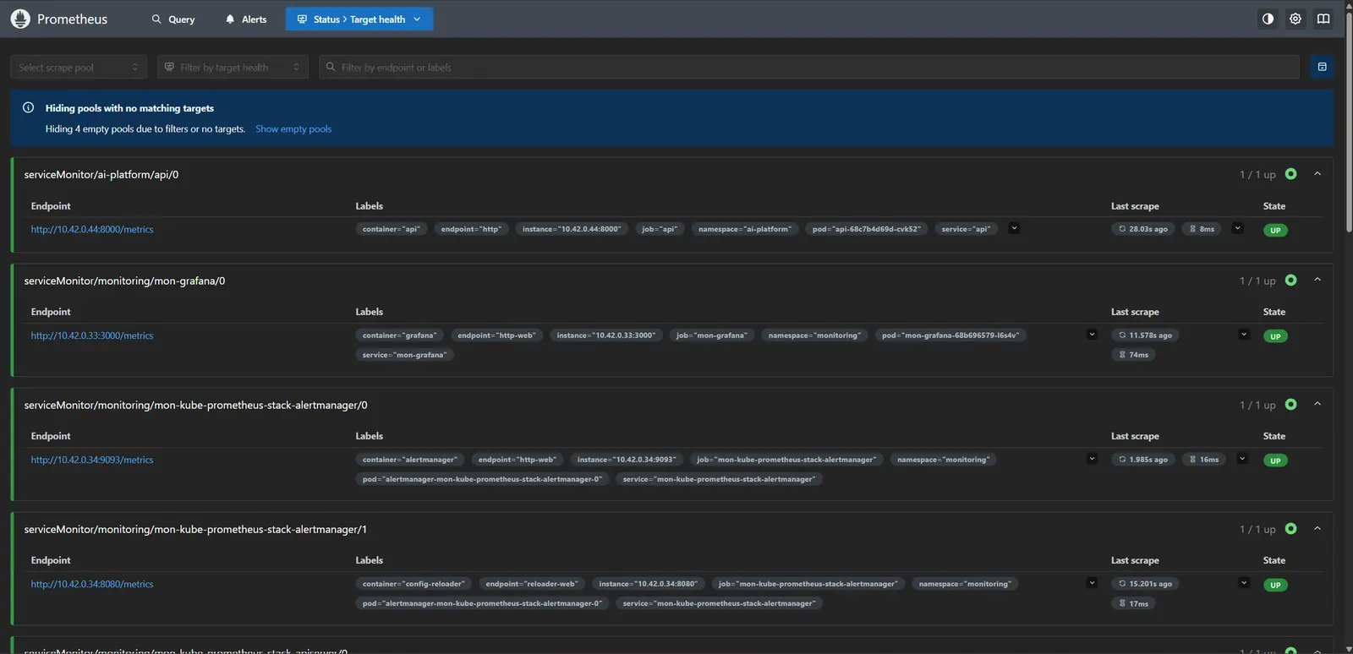
Task: Open endpoint http://10.42.0.44:8000/metrics
Action: click(x=92, y=229)
